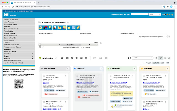Select the Compacto display mode

148,63
